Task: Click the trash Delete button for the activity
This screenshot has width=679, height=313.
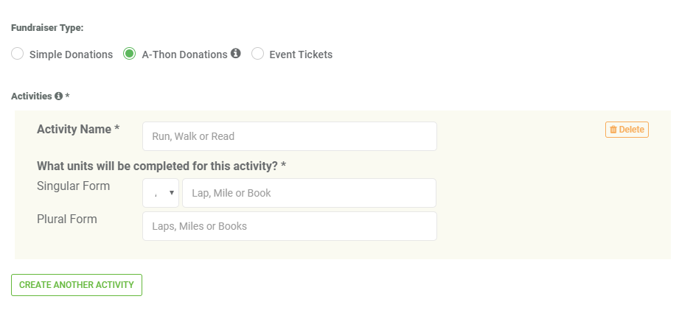Action: pyautogui.click(x=627, y=130)
